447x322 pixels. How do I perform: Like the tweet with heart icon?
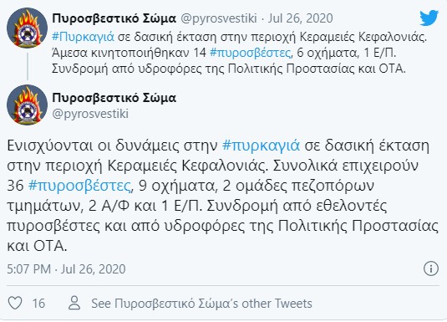[x=15, y=303]
